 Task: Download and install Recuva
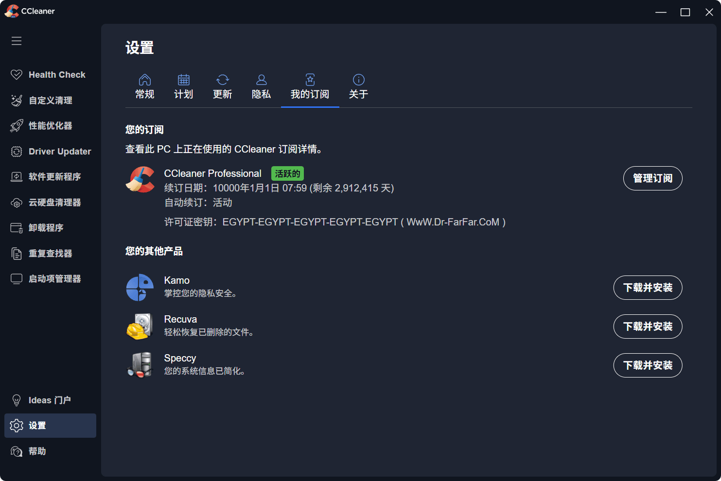[x=648, y=326]
